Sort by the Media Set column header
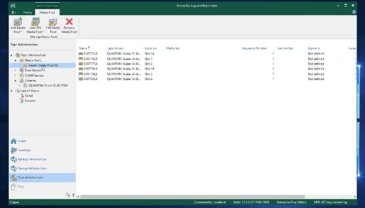The height and width of the screenshot is (208, 365). pyautogui.click(x=173, y=48)
